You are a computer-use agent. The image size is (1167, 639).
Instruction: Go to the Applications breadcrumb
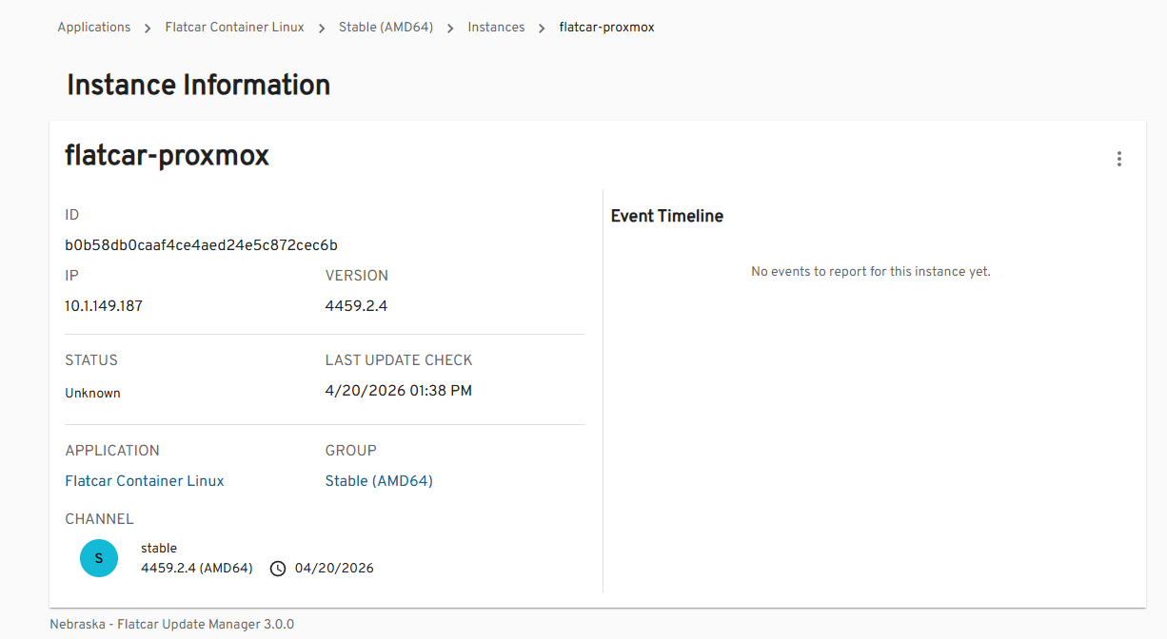94,28
